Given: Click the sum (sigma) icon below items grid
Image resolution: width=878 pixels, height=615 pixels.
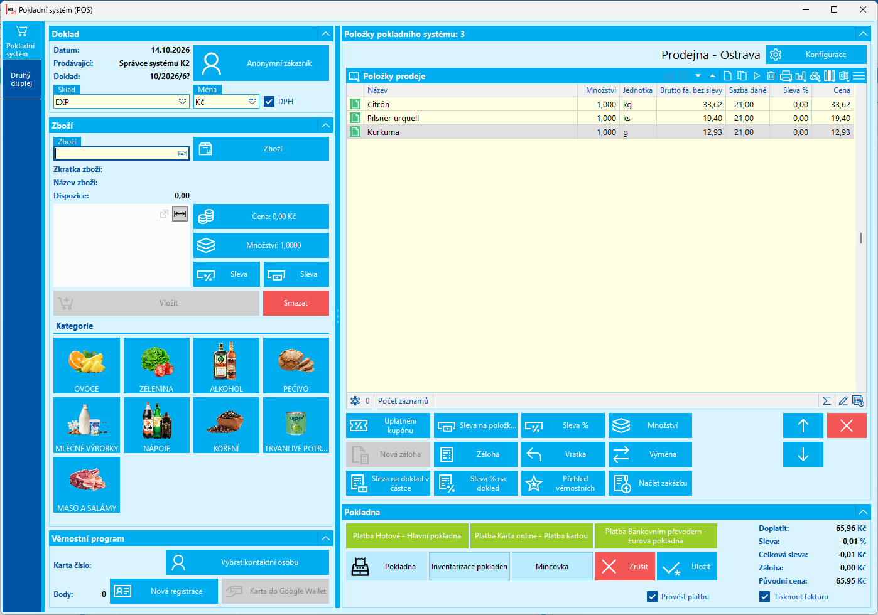Looking at the screenshot, I should (x=827, y=400).
